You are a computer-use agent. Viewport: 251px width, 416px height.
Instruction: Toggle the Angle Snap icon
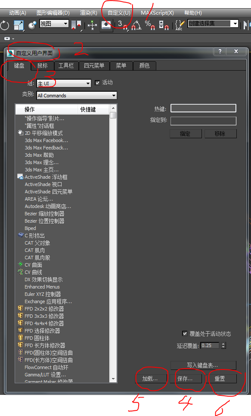pos(136,25)
